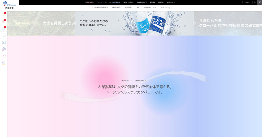Viewport: 262px width, 137px height.
Task: Open the gift box sidebar icon
Action: click(3, 21)
